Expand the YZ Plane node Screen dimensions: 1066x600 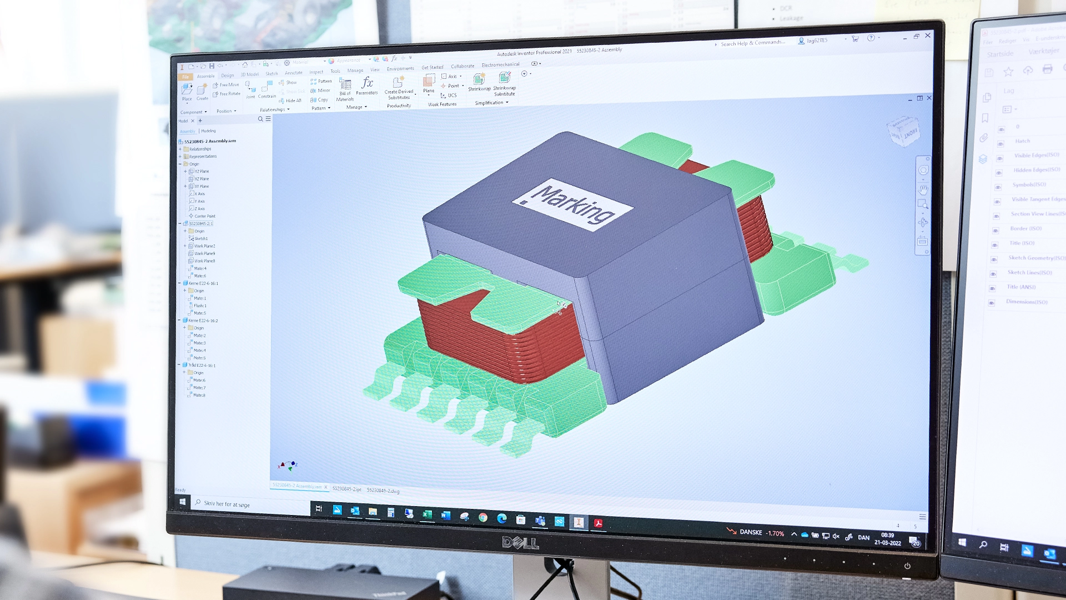pos(185,172)
